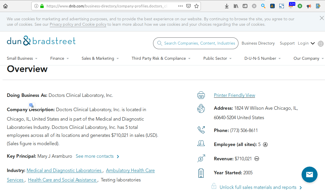Click Unlock full sales materials and reports
The image size is (325, 190).
point(261,187)
